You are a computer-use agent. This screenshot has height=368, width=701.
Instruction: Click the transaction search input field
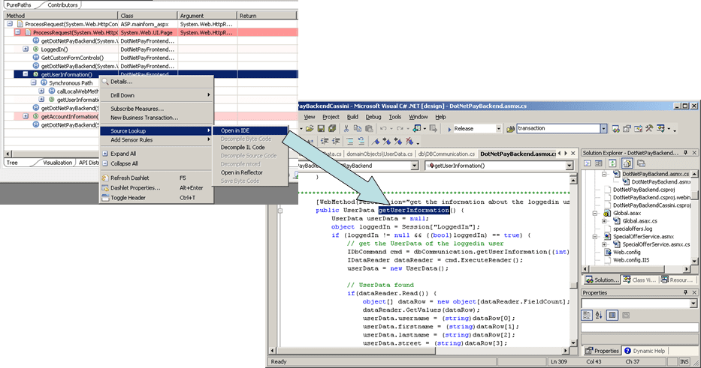[558, 128]
